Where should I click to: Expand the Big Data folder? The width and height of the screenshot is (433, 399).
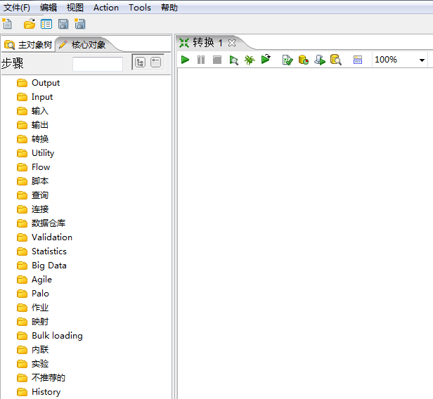tap(41, 265)
